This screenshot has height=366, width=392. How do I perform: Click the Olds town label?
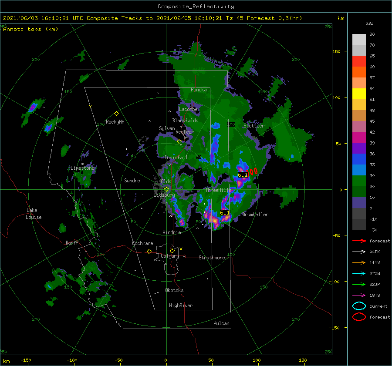(x=166, y=181)
